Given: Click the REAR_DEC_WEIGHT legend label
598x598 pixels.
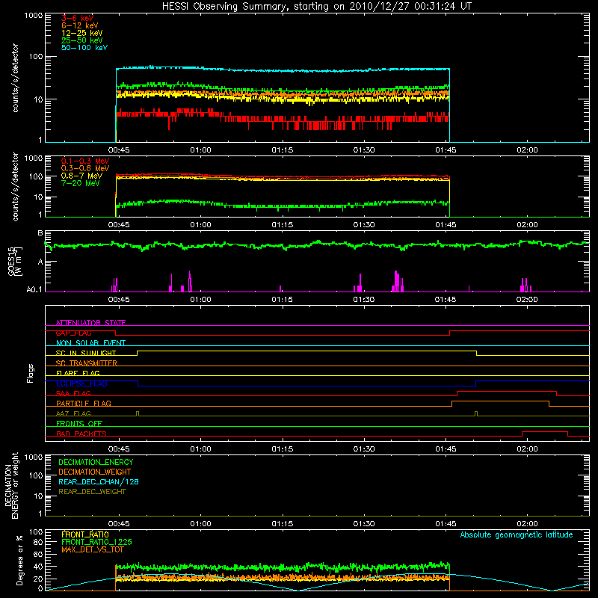Looking at the screenshot, I should pyautogui.click(x=92, y=492).
